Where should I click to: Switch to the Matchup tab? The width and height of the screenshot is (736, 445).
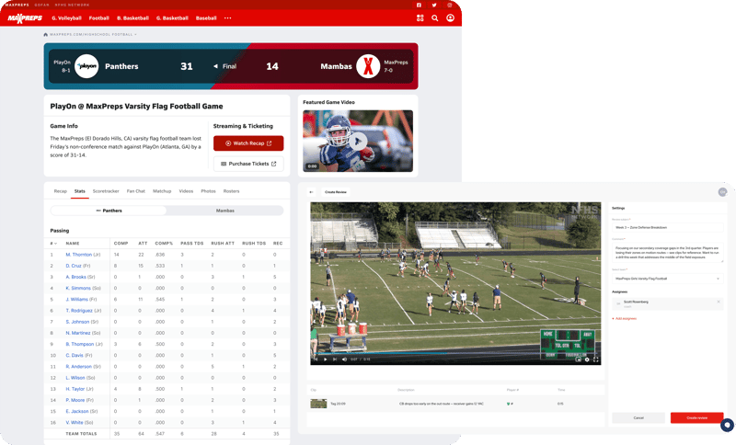[162, 191]
